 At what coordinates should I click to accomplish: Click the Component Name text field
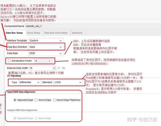[93, 26]
